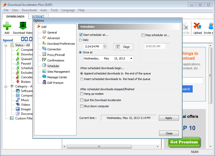
Task: Tick the Shut down computer checkbox
Action: coord(82,106)
